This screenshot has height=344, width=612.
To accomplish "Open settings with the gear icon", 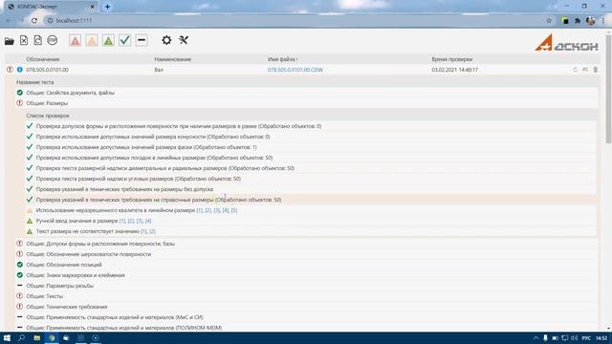I will (x=166, y=40).
